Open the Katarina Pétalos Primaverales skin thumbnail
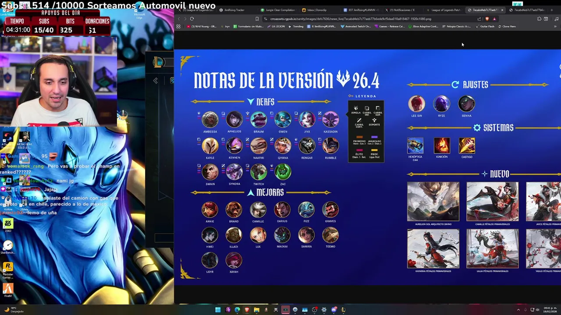Viewport: 561px width, 315px height. coord(433,248)
